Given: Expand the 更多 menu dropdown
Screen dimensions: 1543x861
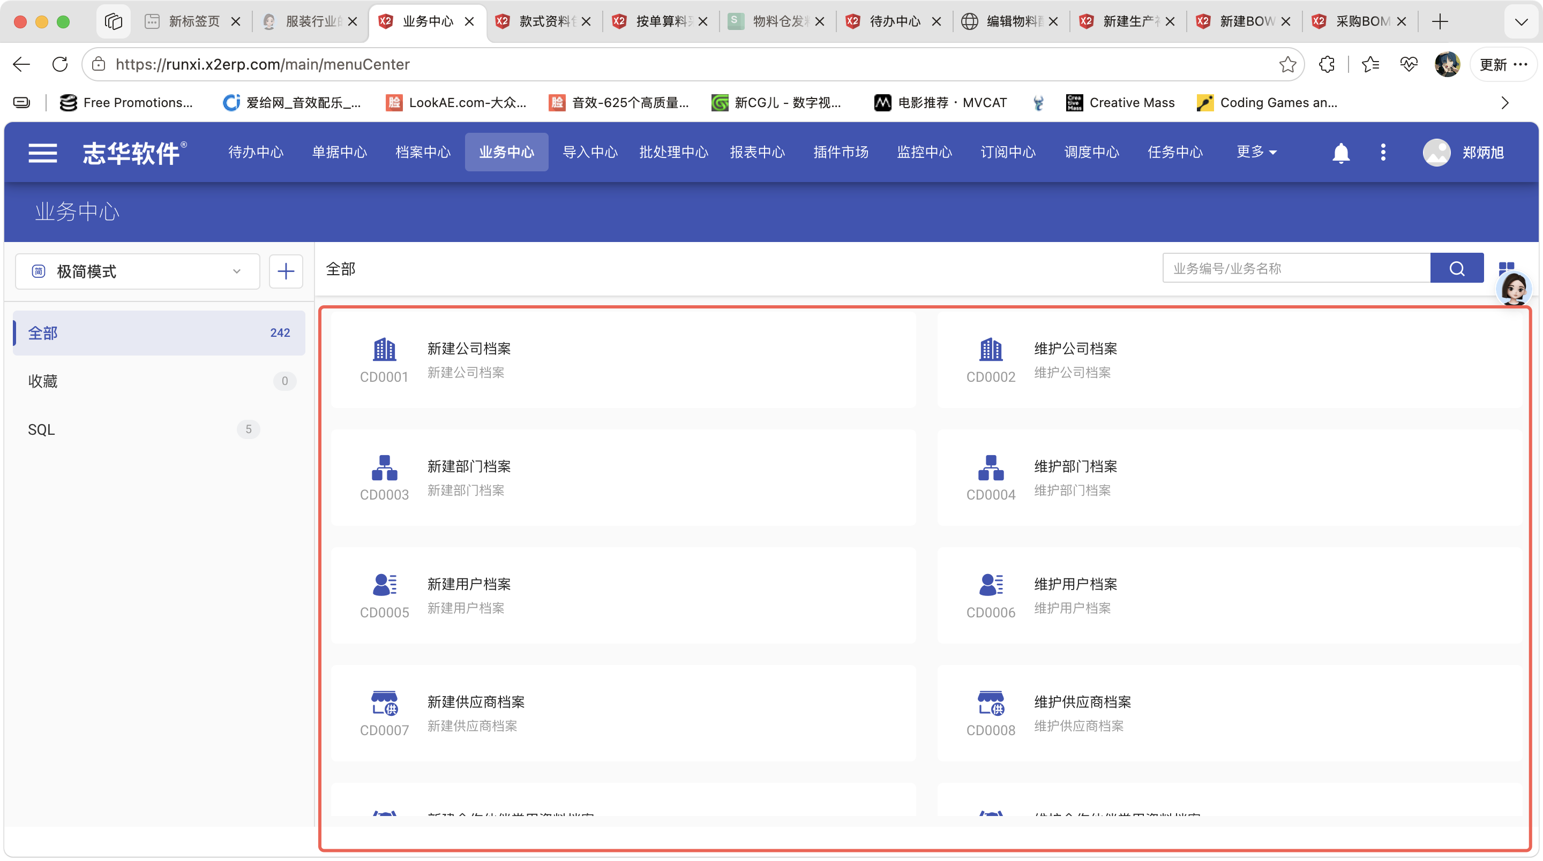Looking at the screenshot, I should pyautogui.click(x=1256, y=152).
